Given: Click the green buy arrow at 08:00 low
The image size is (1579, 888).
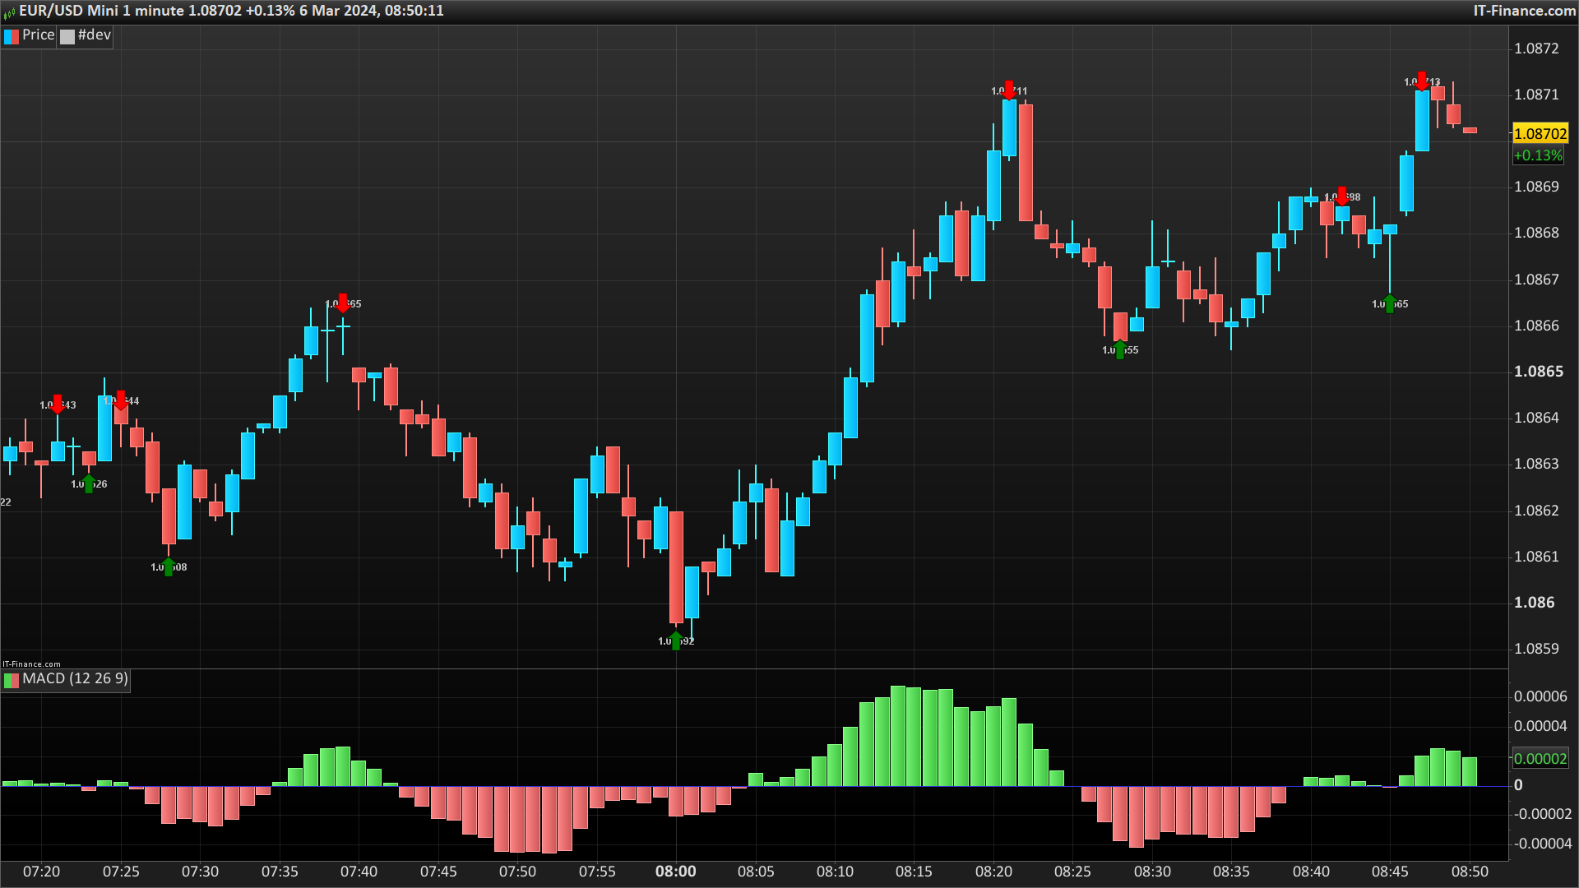Looking at the screenshot, I should [x=676, y=641].
